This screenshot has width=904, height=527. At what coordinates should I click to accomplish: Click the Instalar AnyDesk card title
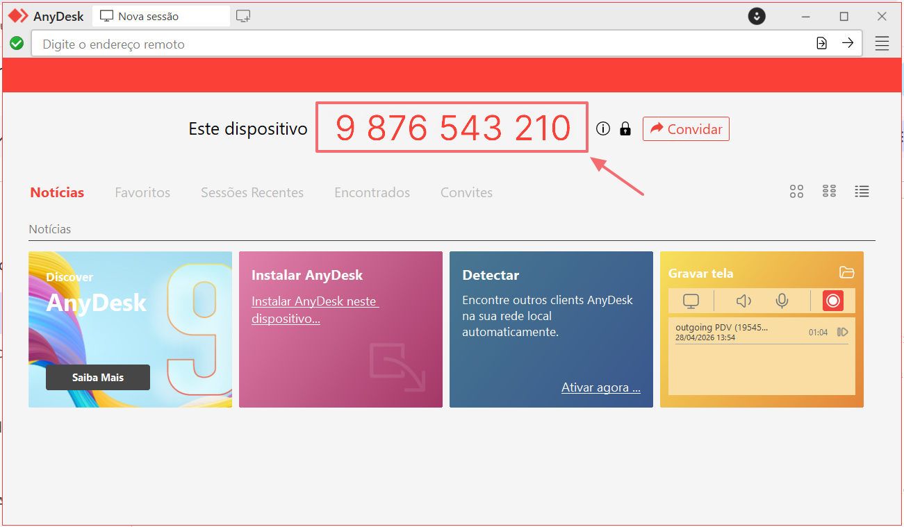[x=307, y=275]
